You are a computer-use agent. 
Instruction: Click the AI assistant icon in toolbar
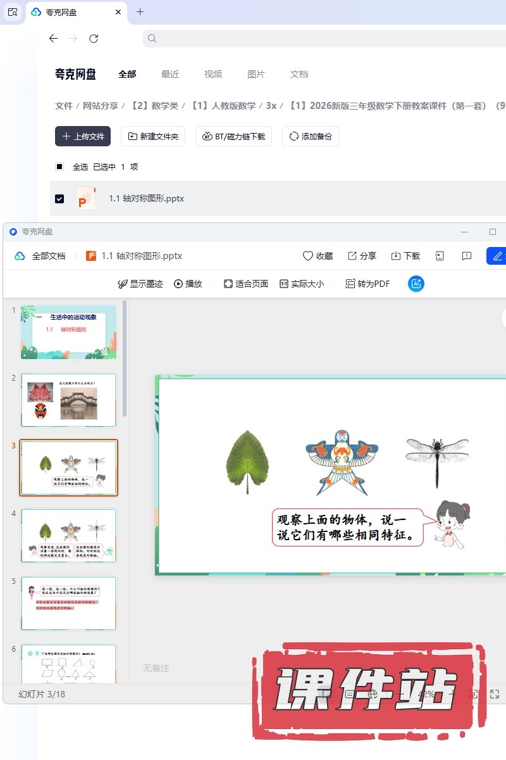416,284
